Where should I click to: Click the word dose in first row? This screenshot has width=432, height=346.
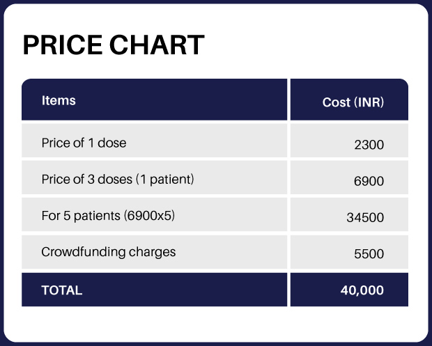point(111,143)
